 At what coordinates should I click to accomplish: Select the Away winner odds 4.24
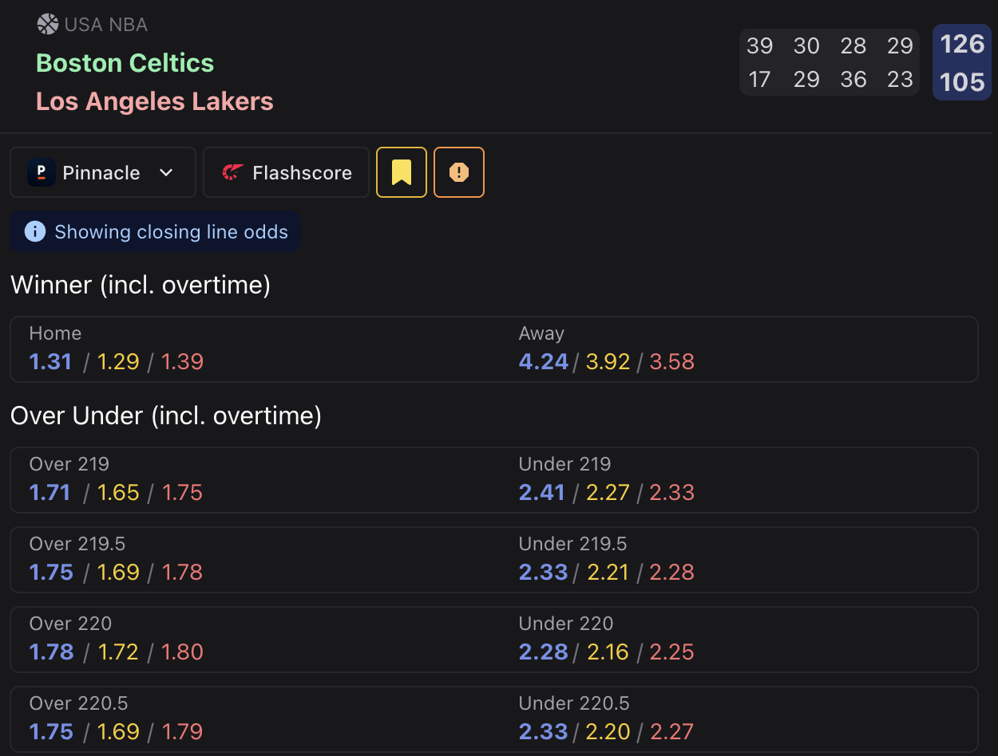pyautogui.click(x=543, y=362)
